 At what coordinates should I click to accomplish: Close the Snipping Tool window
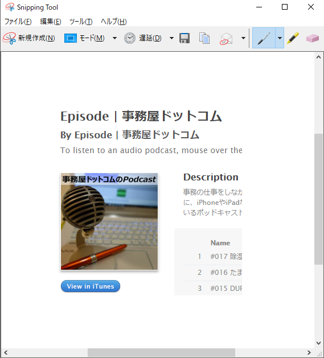tap(311, 7)
